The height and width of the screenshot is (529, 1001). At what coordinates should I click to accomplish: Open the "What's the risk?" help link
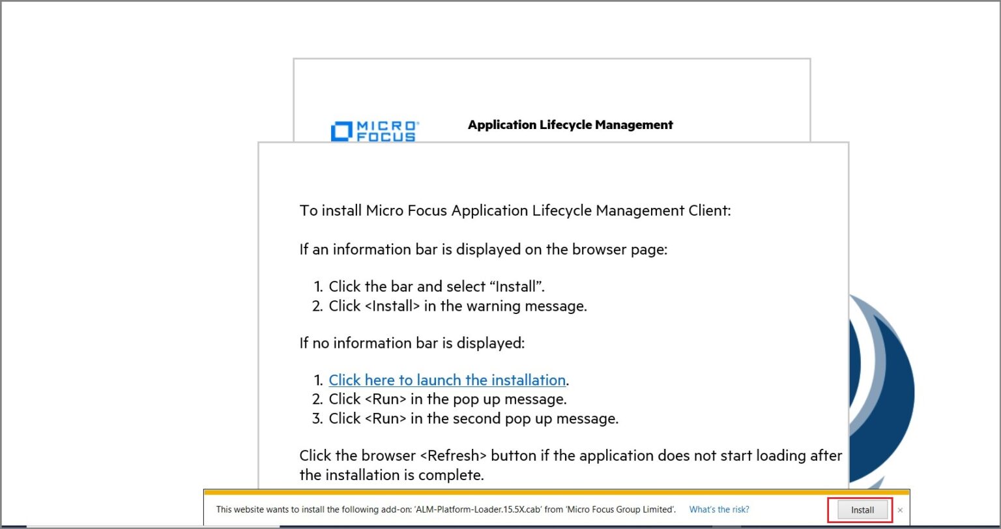[x=719, y=509]
